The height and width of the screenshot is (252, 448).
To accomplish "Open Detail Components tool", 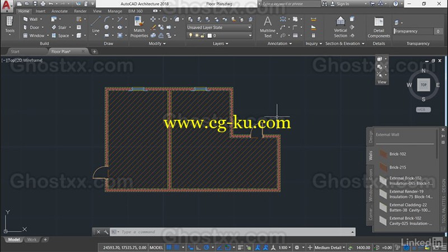I will (379, 27).
